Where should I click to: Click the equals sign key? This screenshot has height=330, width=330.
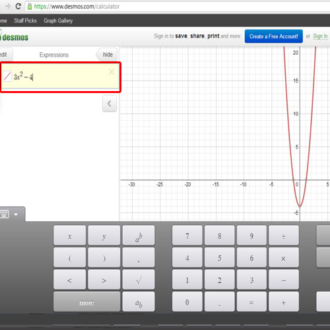tap(251, 302)
